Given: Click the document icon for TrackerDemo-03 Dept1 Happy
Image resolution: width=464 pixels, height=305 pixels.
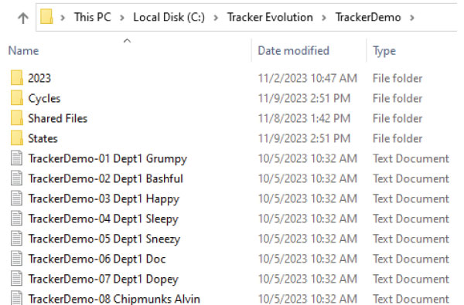Looking at the screenshot, I should pos(16,198).
